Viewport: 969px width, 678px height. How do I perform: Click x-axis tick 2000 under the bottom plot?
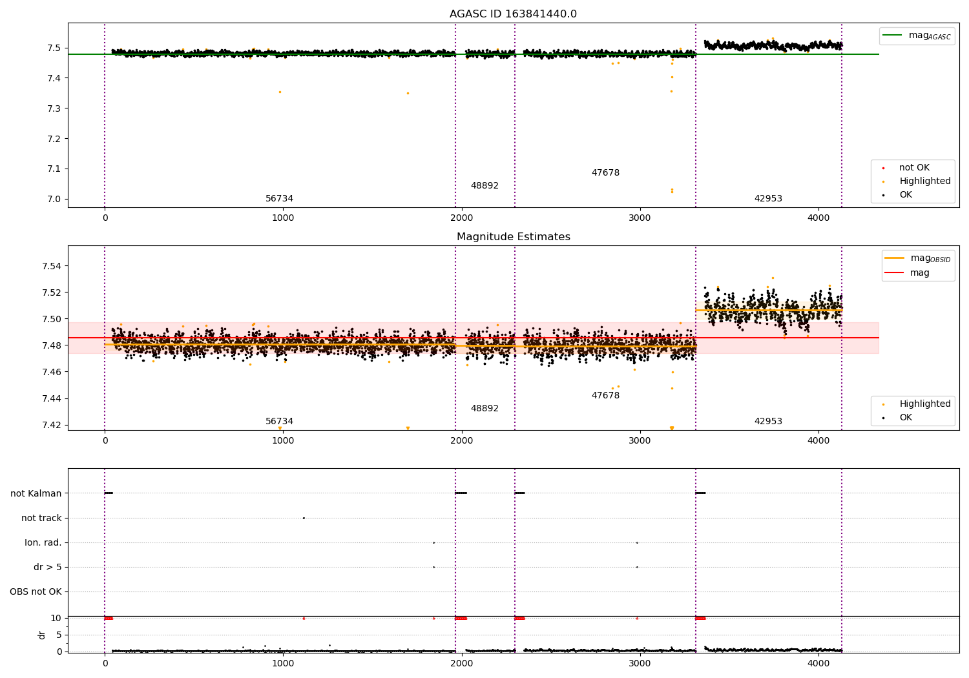[x=461, y=664]
